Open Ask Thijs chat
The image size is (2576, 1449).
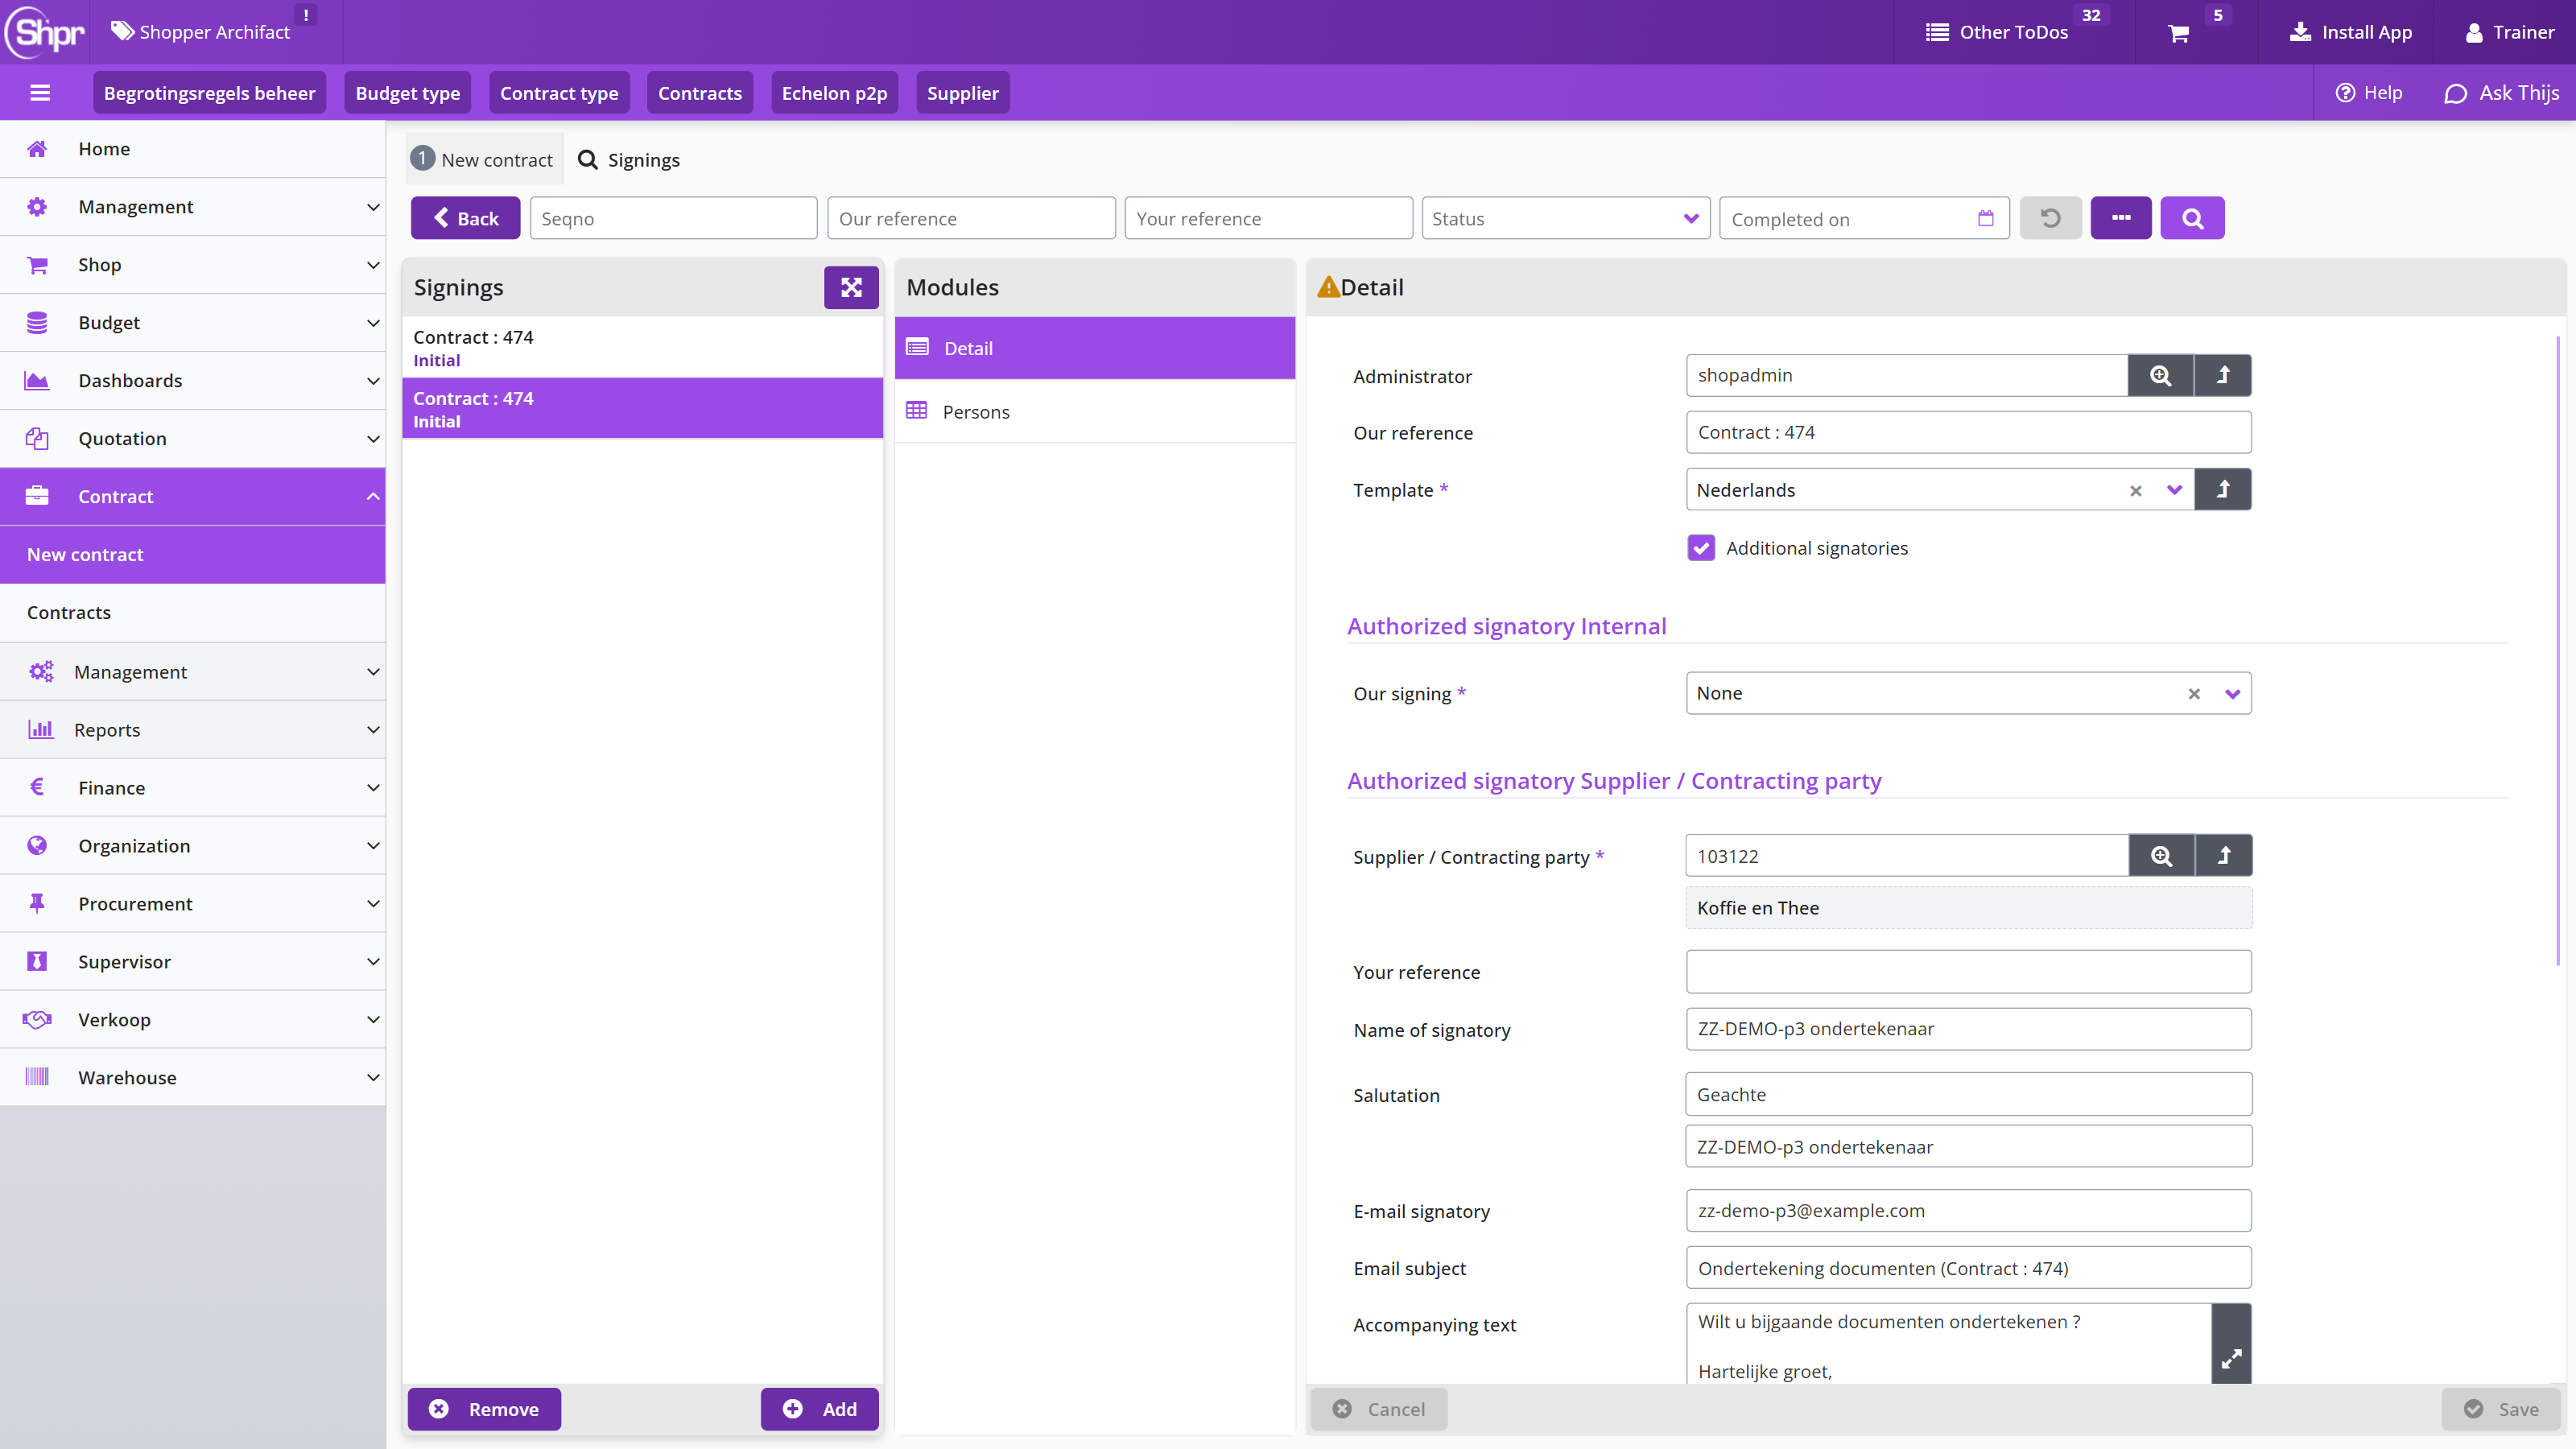[x=2501, y=93]
